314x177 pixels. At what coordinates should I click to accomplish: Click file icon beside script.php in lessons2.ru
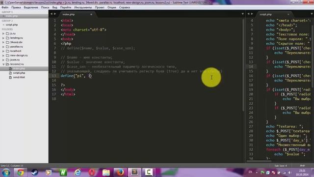(10, 73)
